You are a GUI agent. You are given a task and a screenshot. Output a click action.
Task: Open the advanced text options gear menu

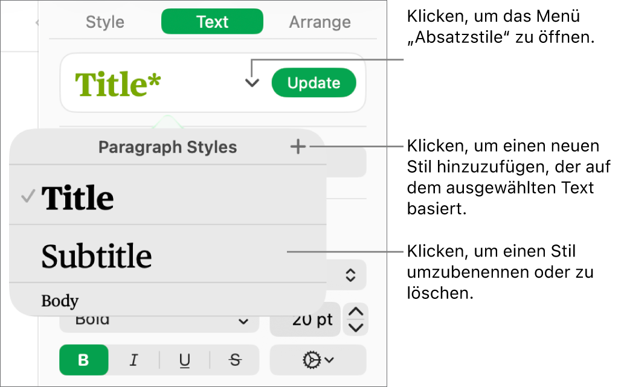coord(318,360)
